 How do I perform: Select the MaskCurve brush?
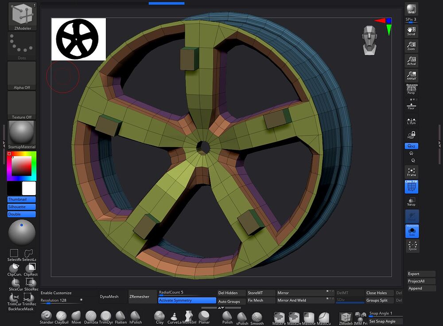pos(323,318)
